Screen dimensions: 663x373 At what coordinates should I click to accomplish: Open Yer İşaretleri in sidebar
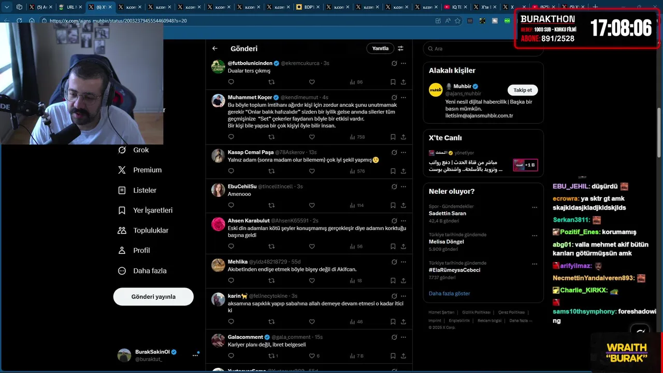point(146,210)
